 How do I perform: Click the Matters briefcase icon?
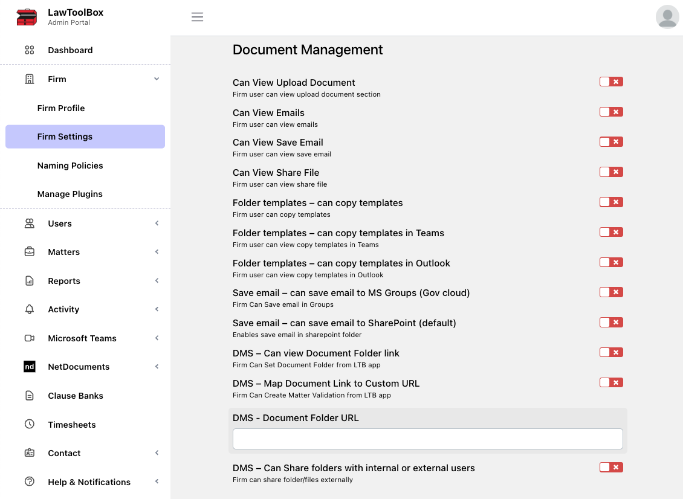pos(29,252)
